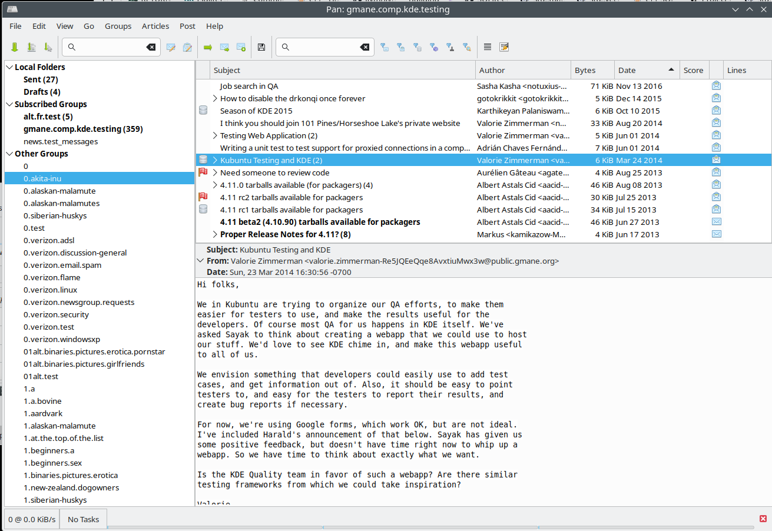Click the green download headers arrow in toolbar
This screenshot has height=531, width=772.
point(15,47)
